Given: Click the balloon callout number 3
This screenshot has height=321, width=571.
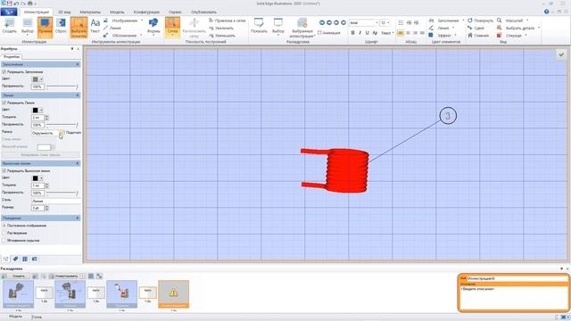Looking at the screenshot, I should click(x=448, y=116).
